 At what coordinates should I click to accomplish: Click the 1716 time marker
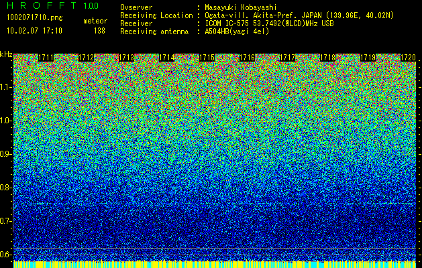coord(248,58)
